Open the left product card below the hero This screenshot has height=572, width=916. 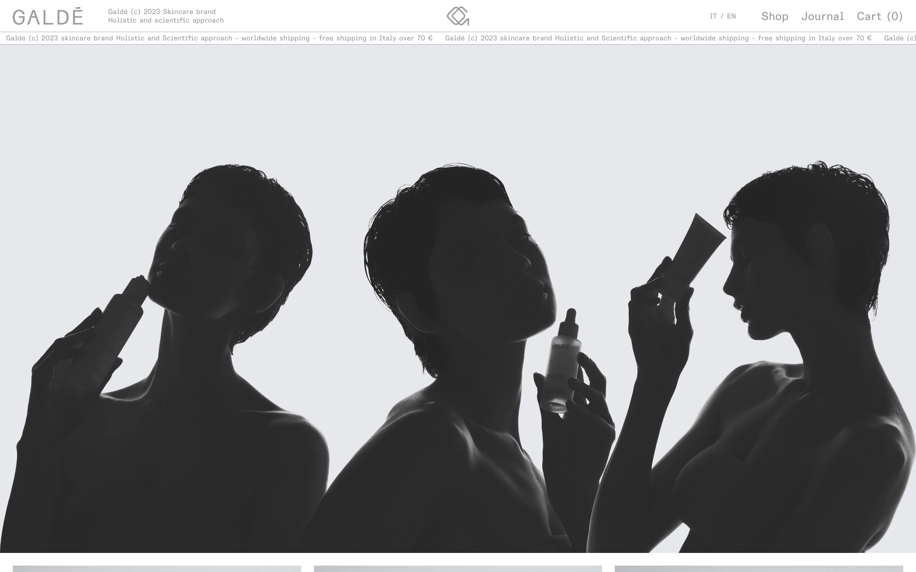click(x=157, y=568)
